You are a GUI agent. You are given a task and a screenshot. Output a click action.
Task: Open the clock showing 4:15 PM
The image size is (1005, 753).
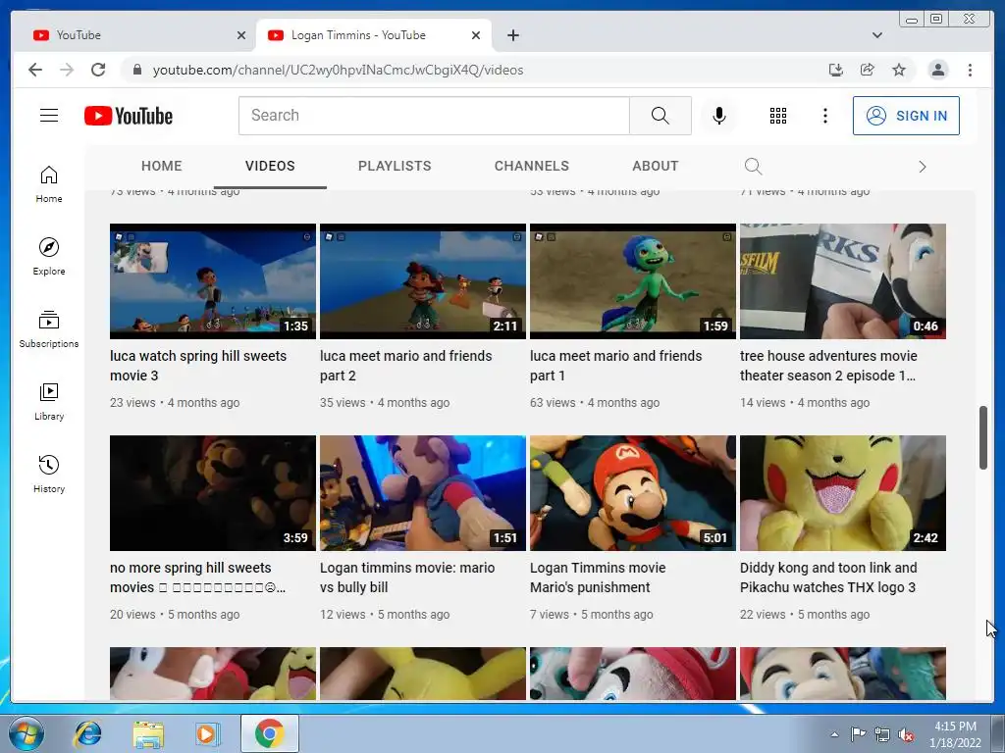tap(955, 733)
